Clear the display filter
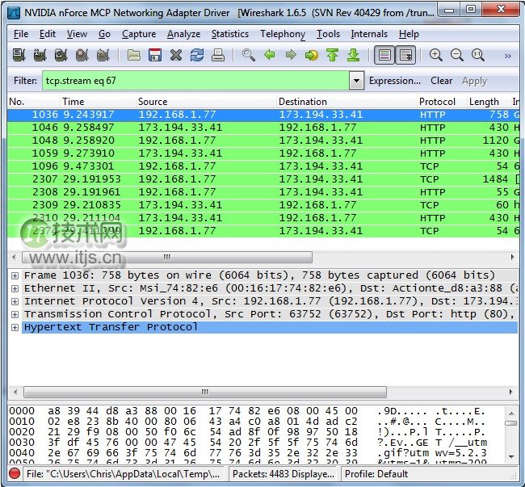The image size is (525, 487). [441, 81]
